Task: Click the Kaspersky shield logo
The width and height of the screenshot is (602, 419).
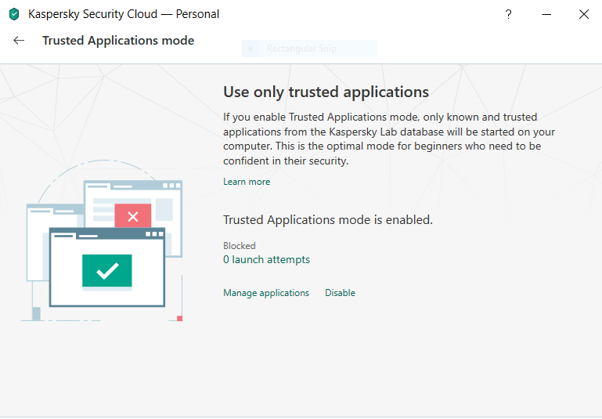Action: [x=14, y=14]
